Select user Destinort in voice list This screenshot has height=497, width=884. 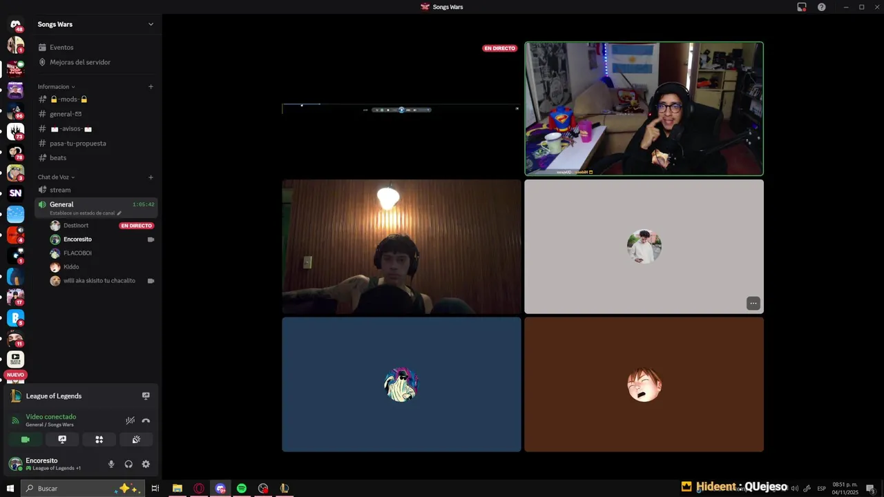pyautogui.click(x=76, y=226)
